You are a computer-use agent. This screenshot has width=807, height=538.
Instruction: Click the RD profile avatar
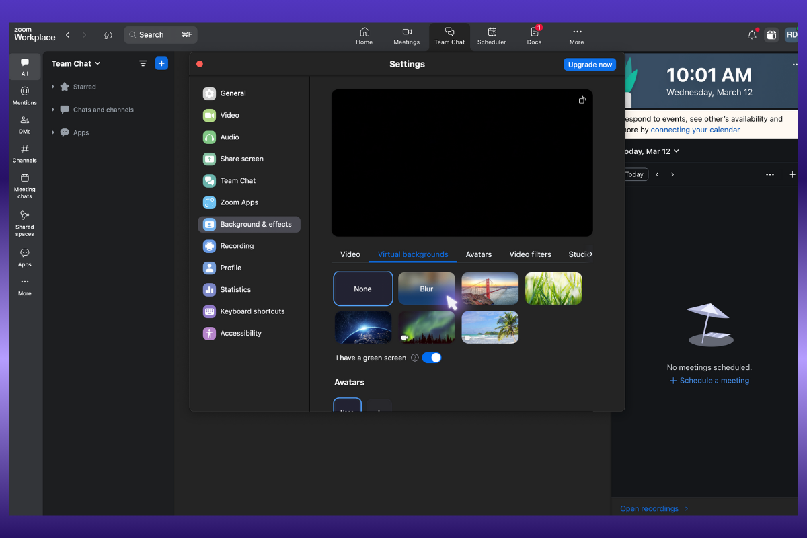[792, 35]
